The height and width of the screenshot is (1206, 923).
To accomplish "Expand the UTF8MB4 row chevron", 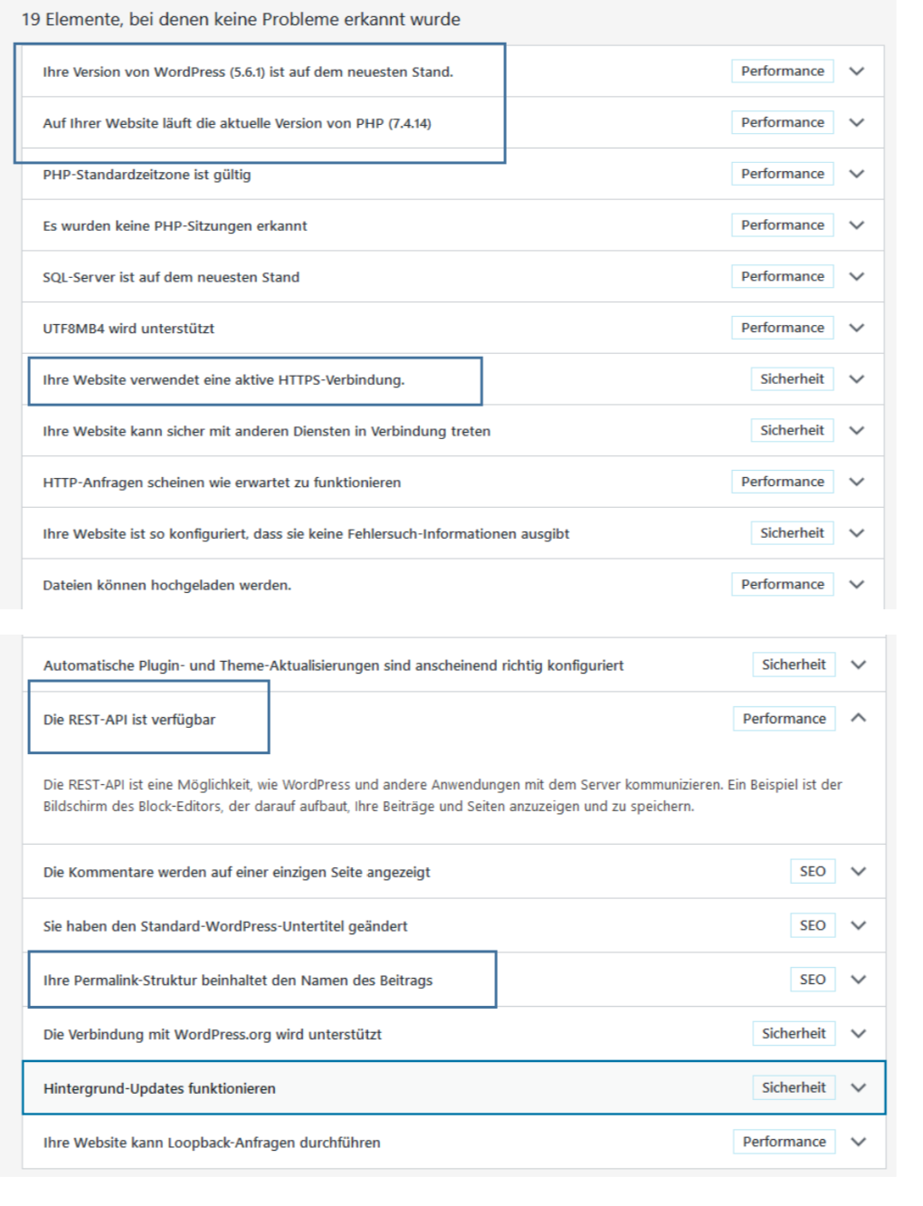I will coord(856,328).
